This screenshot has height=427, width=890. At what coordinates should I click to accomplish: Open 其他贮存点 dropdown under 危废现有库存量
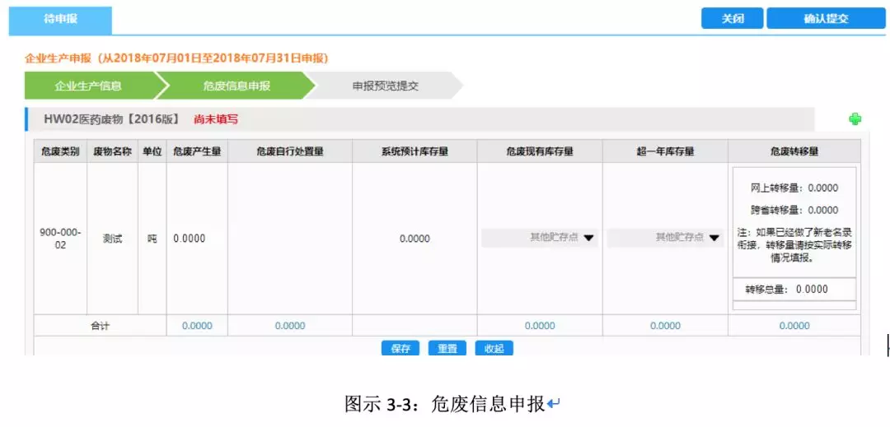click(540, 238)
